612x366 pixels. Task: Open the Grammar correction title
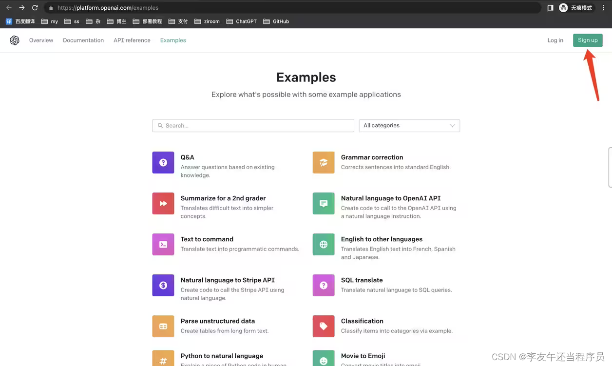pyautogui.click(x=372, y=157)
